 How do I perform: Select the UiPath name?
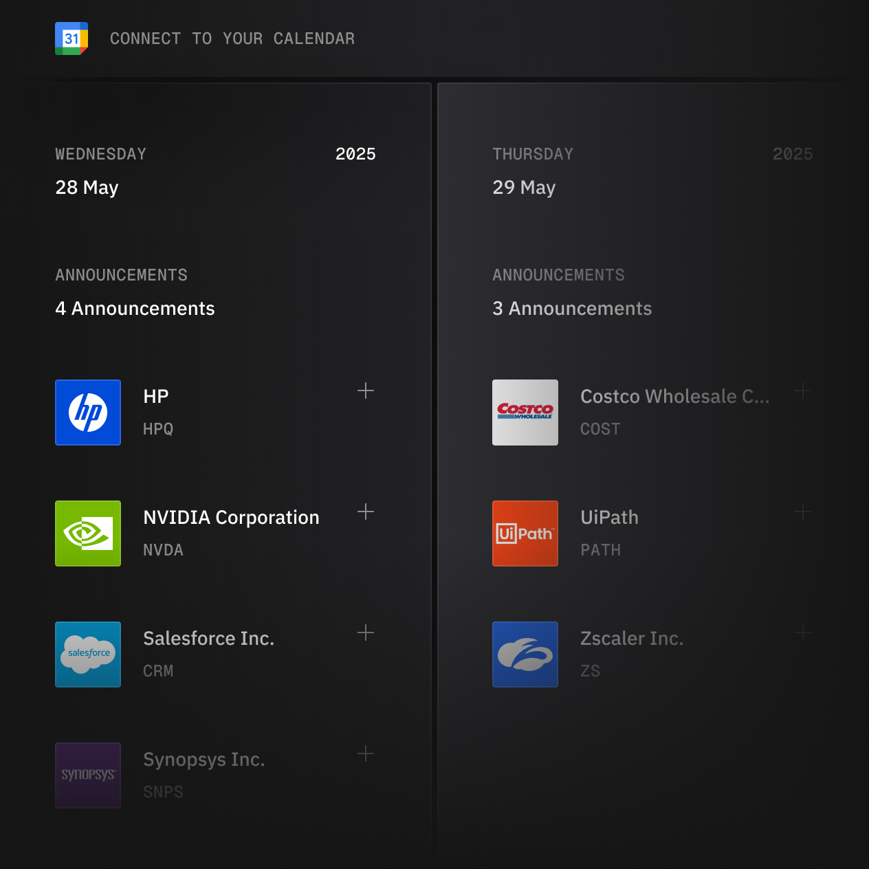tap(609, 517)
